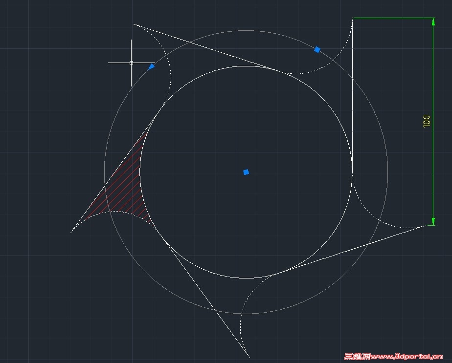The height and width of the screenshot is (363, 452).
Task: Select the green vertical dimension line
Action: (433, 122)
